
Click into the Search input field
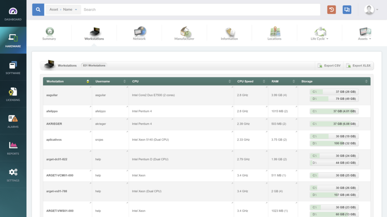(x=200, y=10)
